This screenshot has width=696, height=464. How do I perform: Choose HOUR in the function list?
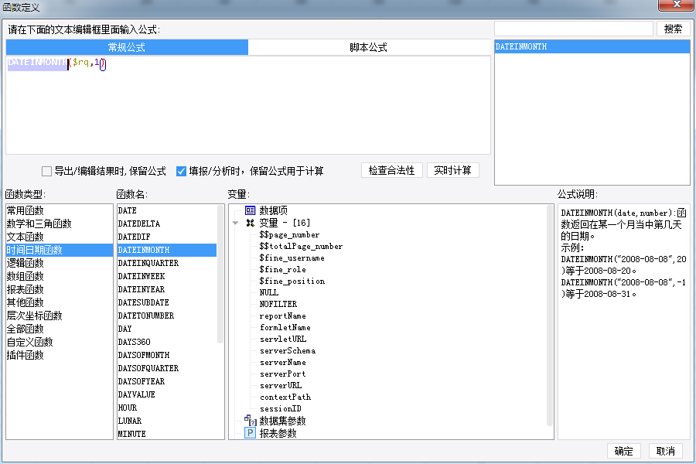(x=167, y=408)
